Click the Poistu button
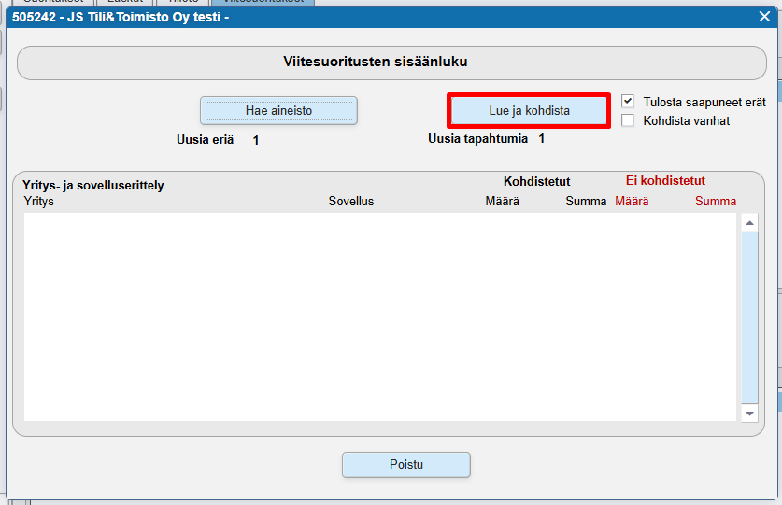 (406, 465)
